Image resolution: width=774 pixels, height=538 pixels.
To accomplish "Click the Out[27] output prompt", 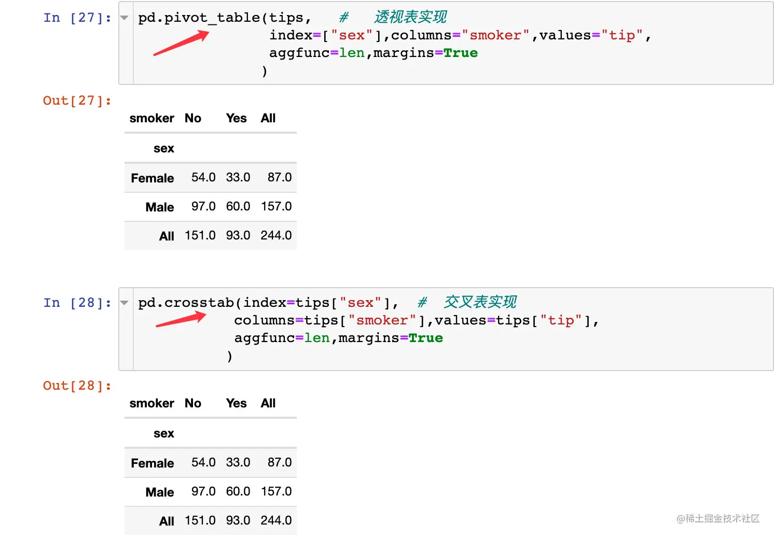I will pyautogui.click(x=77, y=101).
